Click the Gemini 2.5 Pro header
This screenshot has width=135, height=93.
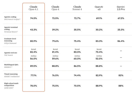tap(121, 8)
